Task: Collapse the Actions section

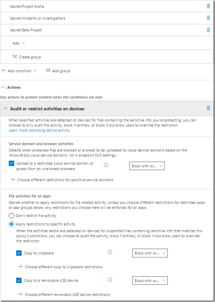Action: pyautogui.click(x=3, y=87)
